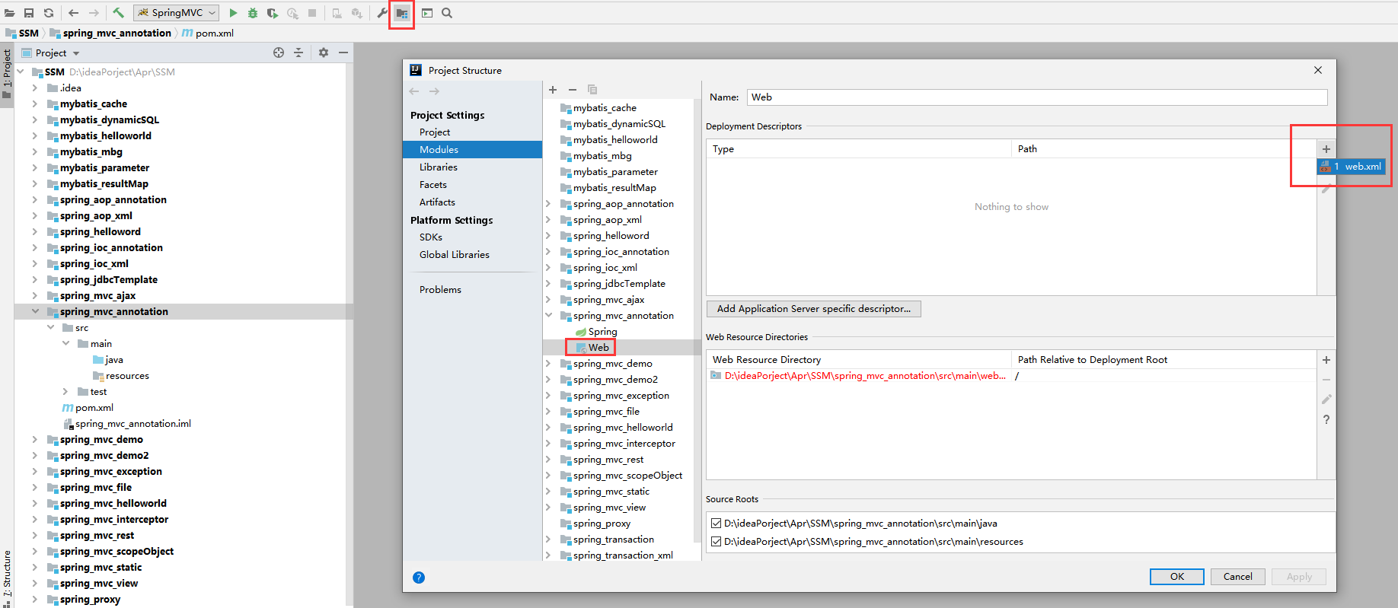
Task: Select mybatis_mbg in modules list
Action: click(x=602, y=156)
